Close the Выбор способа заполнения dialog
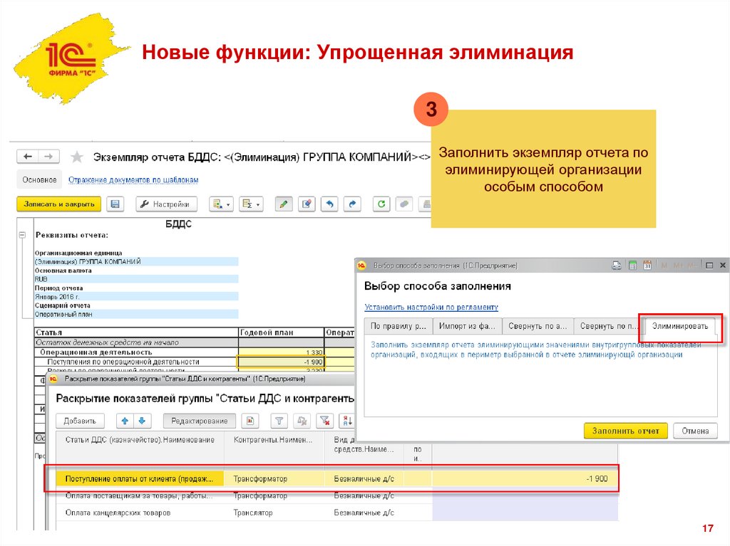Image resolution: width=730 pixels, height=546 pixels. [723, 266]
